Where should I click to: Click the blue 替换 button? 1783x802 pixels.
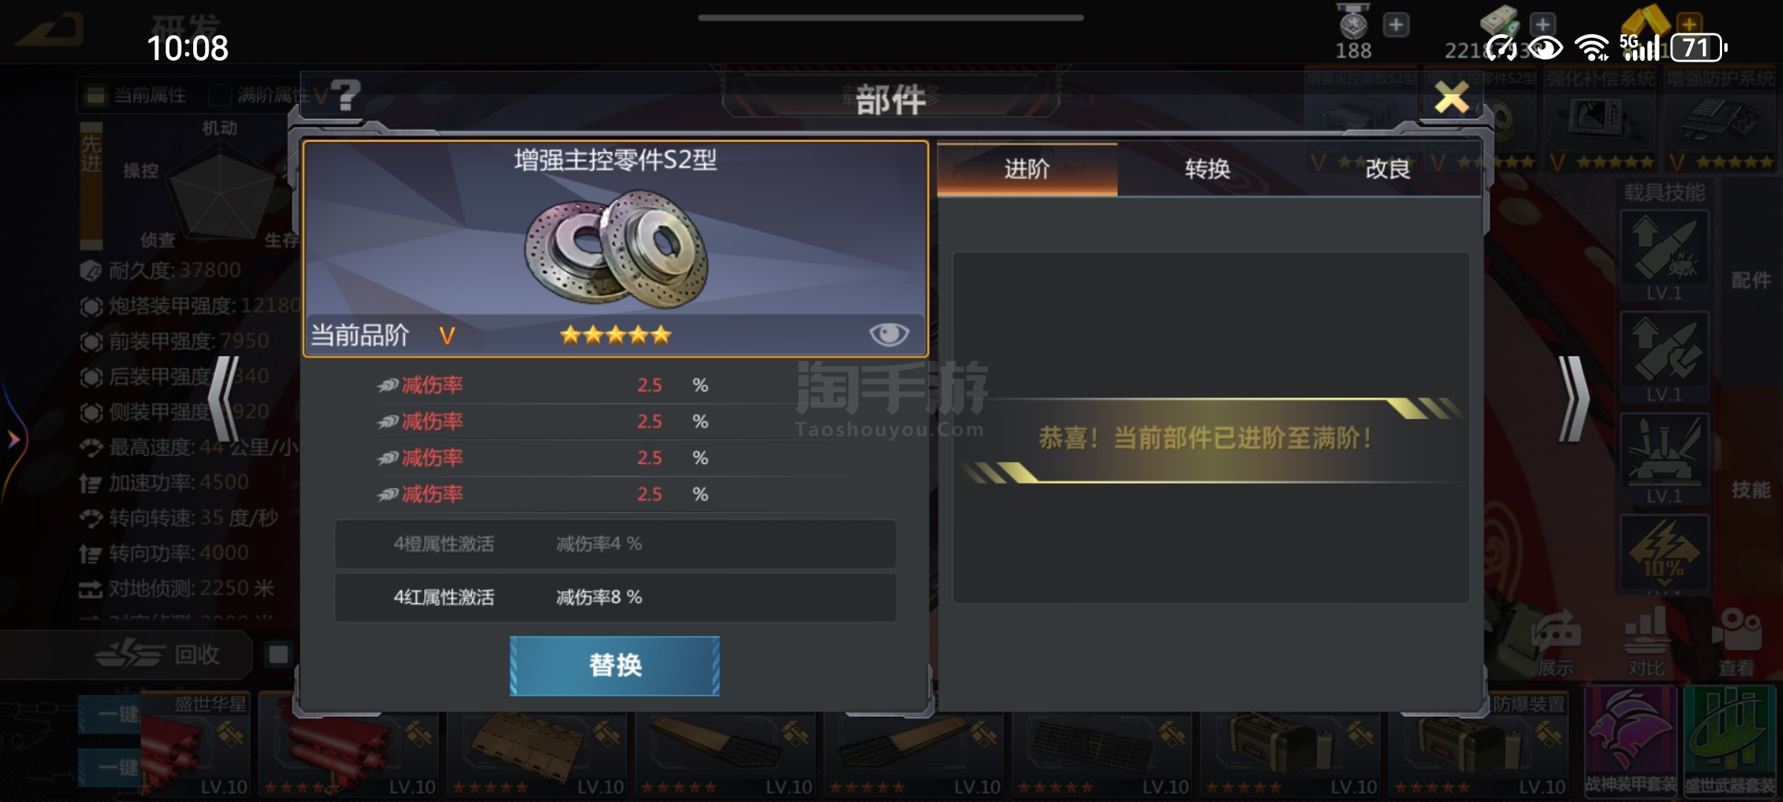pos(614,665)
